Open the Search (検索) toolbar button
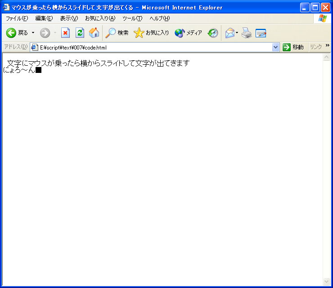 [x=117, y=33]
